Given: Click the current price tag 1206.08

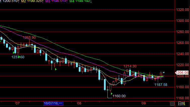Looking at the screenshot, I should click(182, 73).
